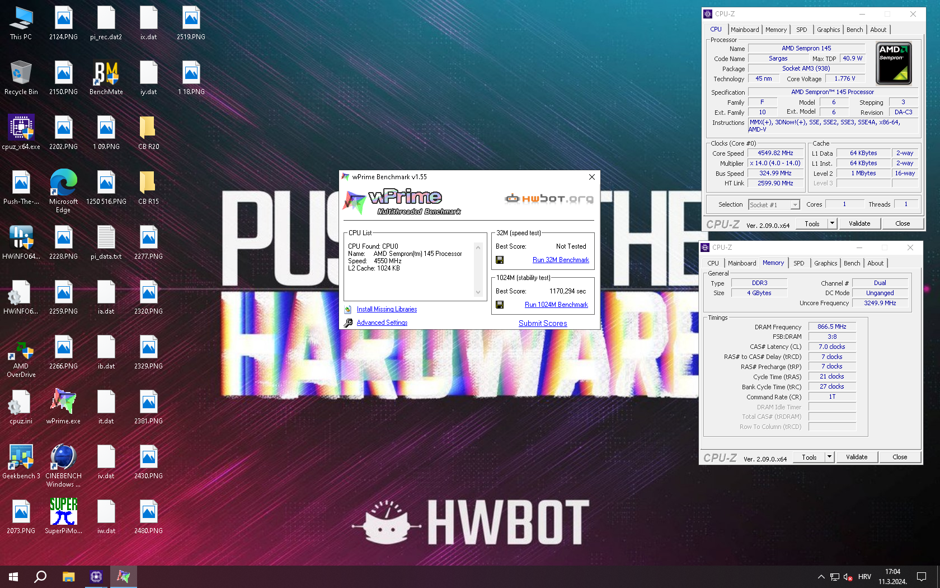Screen dimensions: 940x588
Task: Open CINEBENCH Windows shortcut
Action: point(63,465)
